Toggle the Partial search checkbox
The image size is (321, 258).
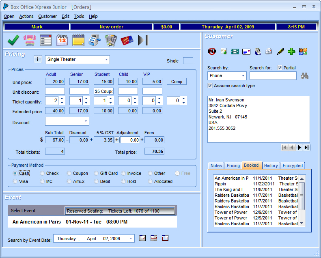[x=280, y=68]
